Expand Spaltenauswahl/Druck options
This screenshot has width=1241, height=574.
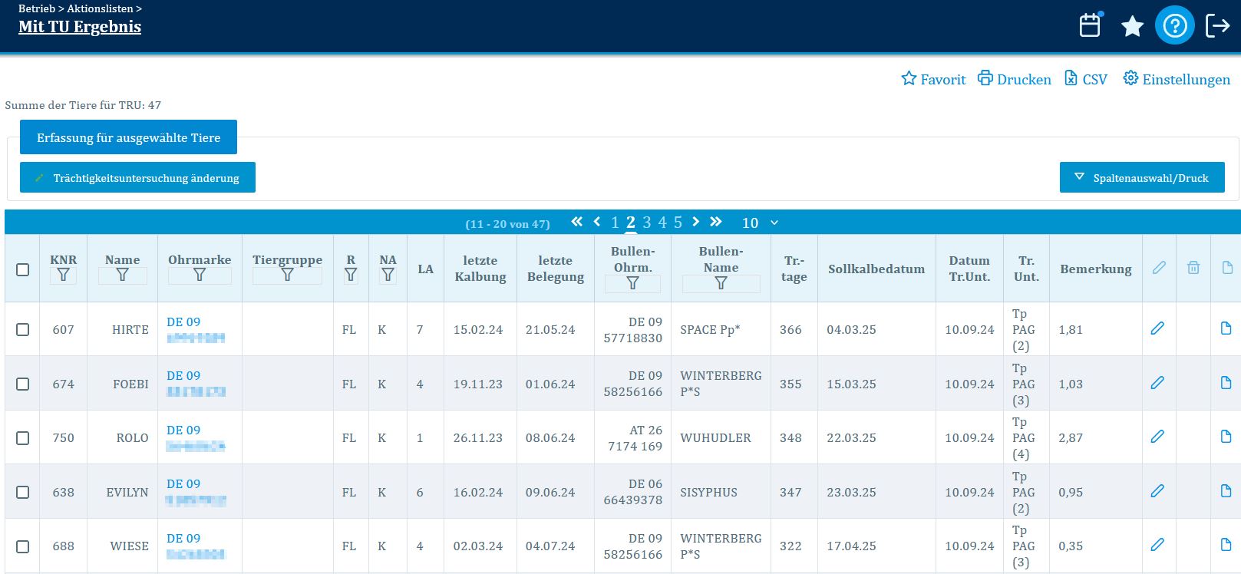click(1141, 177)
